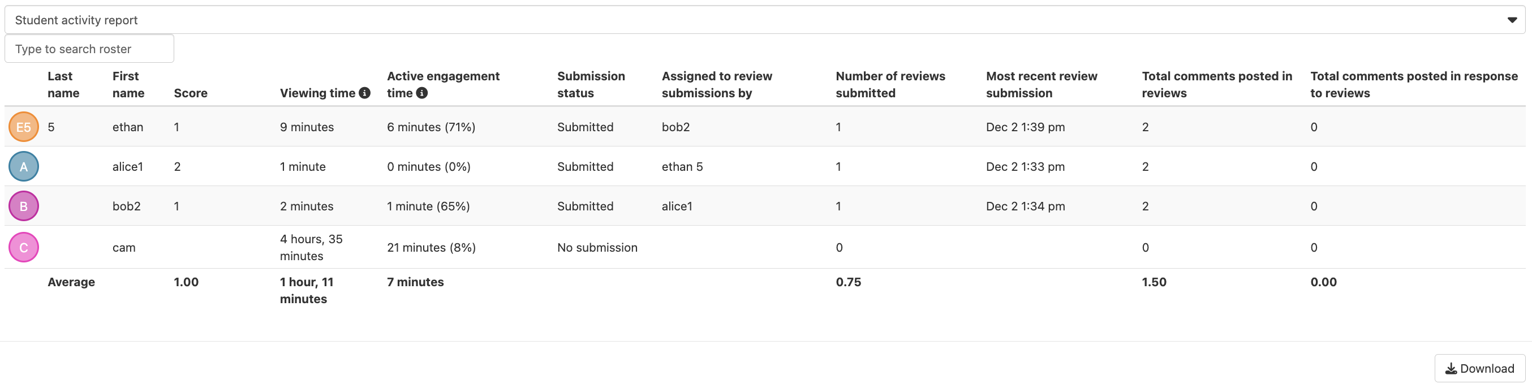Viewport: 1532px width, 388px height.
Task: Download the student activity report
Action: point(1479,368)
